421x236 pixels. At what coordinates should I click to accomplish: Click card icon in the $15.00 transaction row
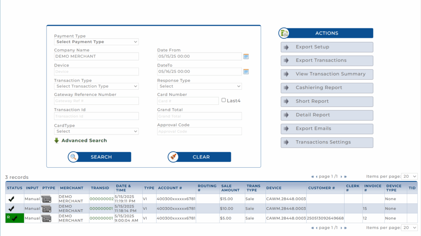coord(46,199)
